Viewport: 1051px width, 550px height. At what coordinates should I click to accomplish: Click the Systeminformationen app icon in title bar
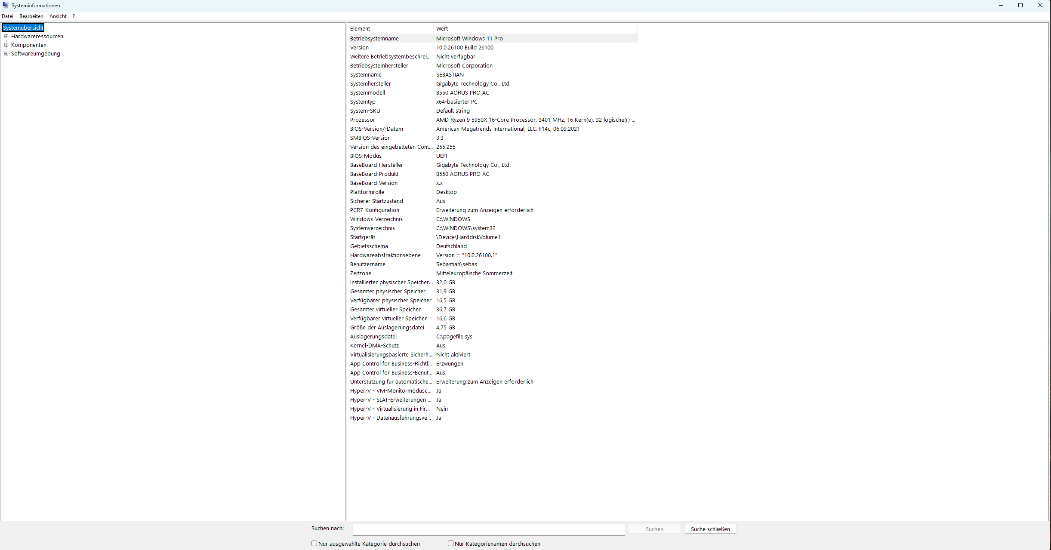5,5
